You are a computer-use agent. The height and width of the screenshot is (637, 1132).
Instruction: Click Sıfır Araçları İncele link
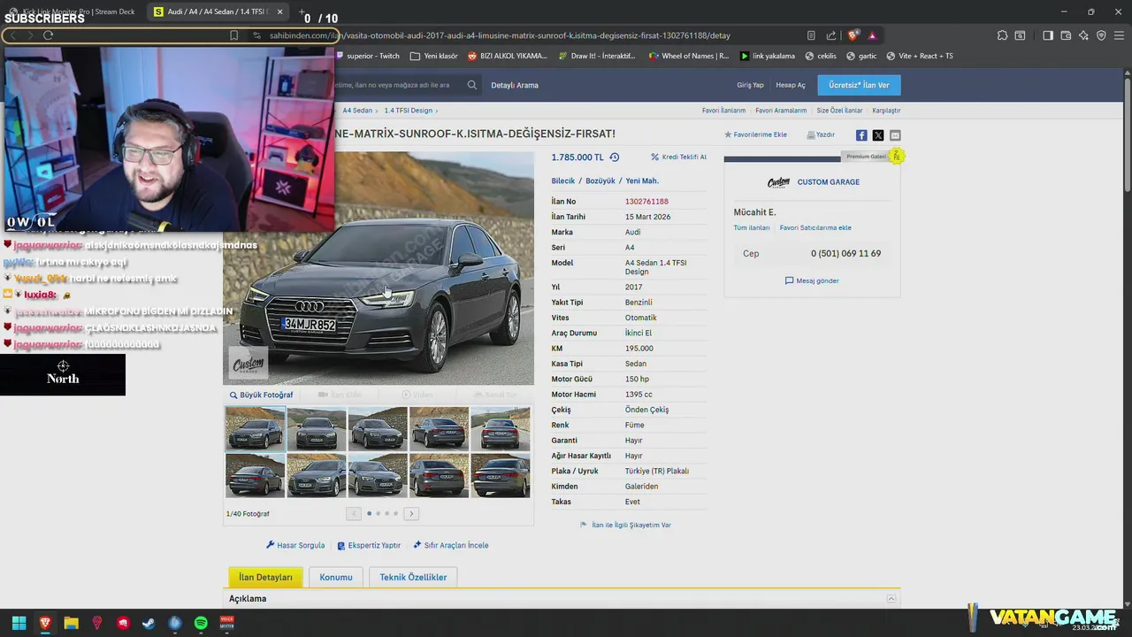click(x=451, y=546)
